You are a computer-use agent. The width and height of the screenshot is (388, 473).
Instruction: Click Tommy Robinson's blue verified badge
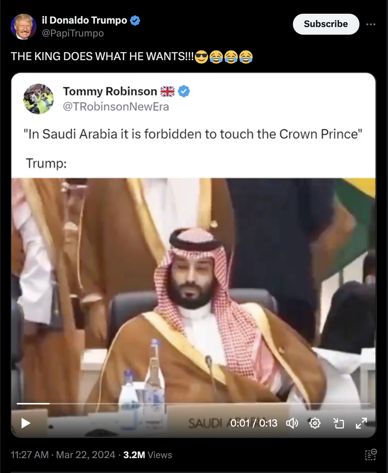[184, 91]
